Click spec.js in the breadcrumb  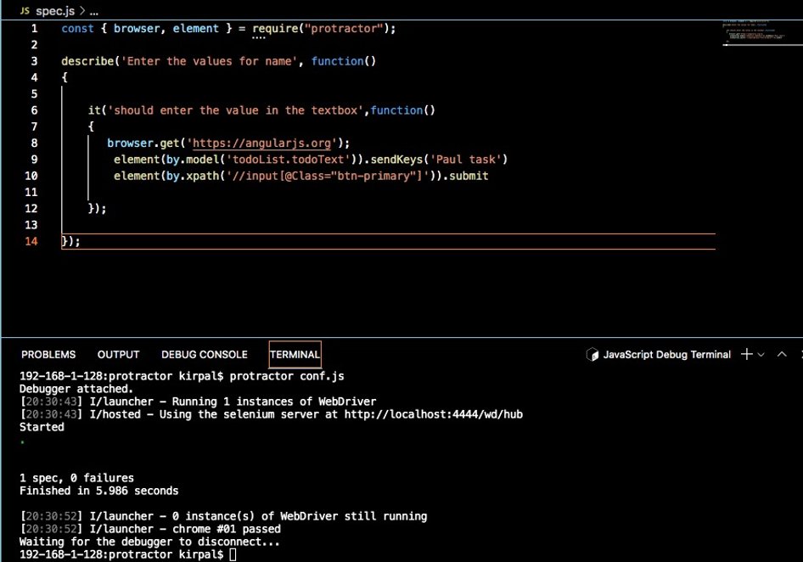(55, 11)
